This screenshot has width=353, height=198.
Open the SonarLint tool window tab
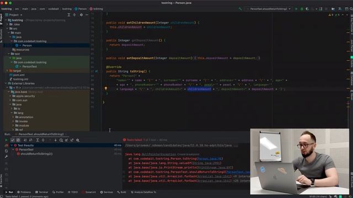[x=89, y=192]
